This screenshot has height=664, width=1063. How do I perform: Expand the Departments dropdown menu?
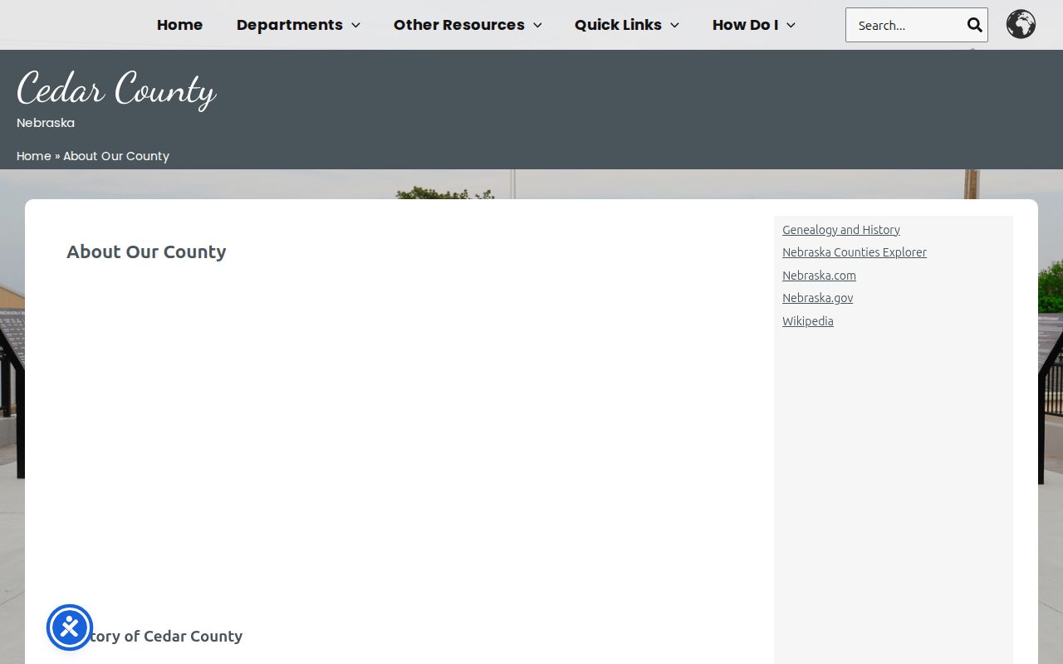(298, 25)
